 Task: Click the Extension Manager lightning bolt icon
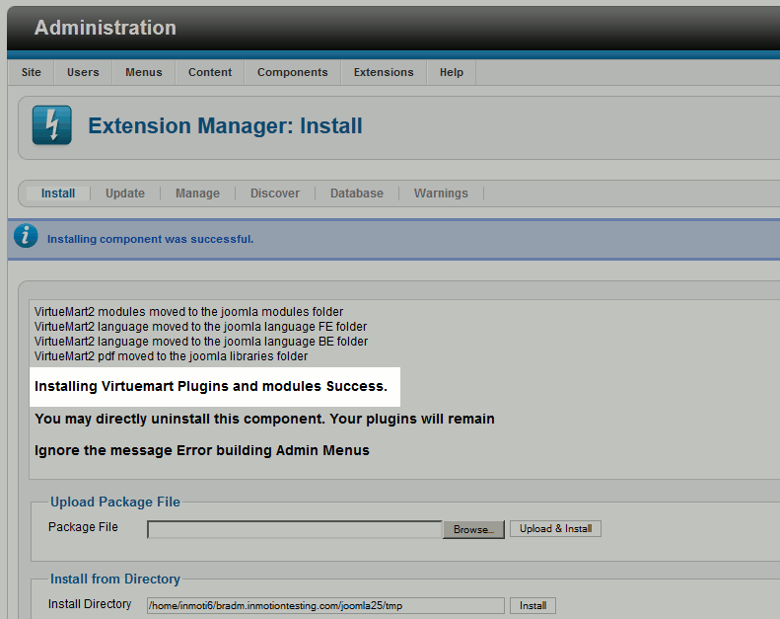pos(51,125)
